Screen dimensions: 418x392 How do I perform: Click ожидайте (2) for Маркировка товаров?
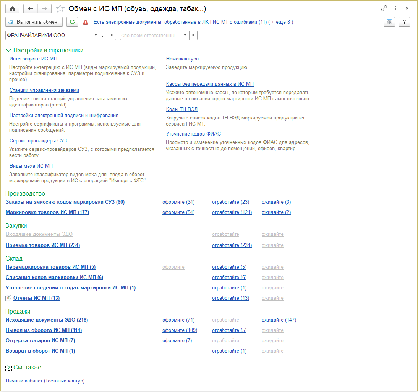[276, 212]
